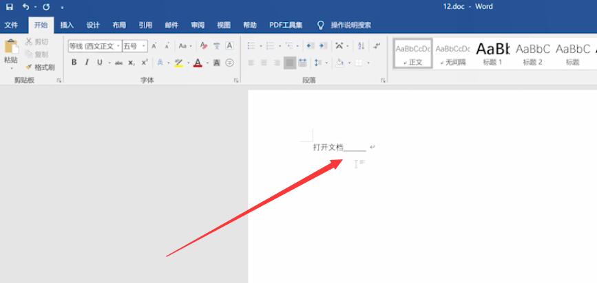Switch to the 布局 ribbon tab
This screenshot has height=283, width=597.
click(119, 25)
